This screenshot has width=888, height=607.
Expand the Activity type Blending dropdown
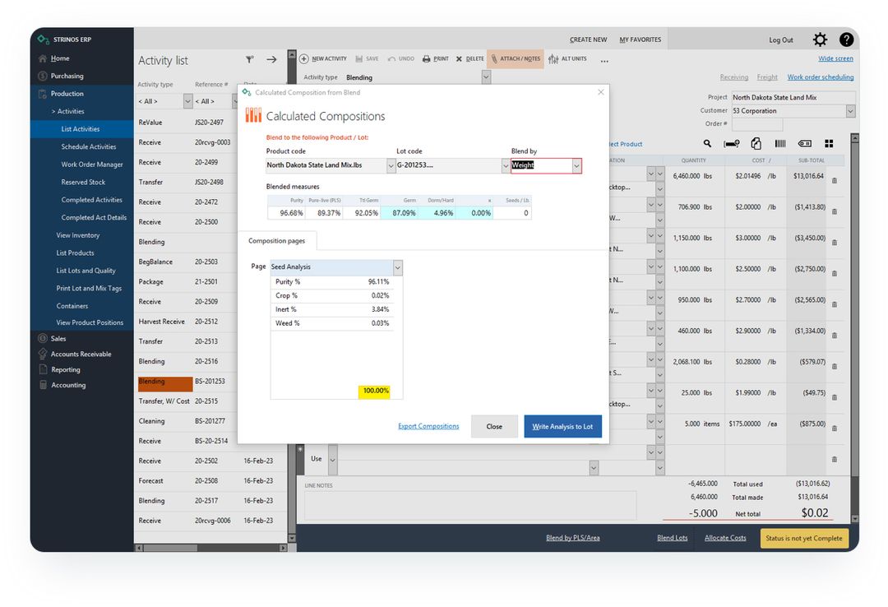coord(486,76)
